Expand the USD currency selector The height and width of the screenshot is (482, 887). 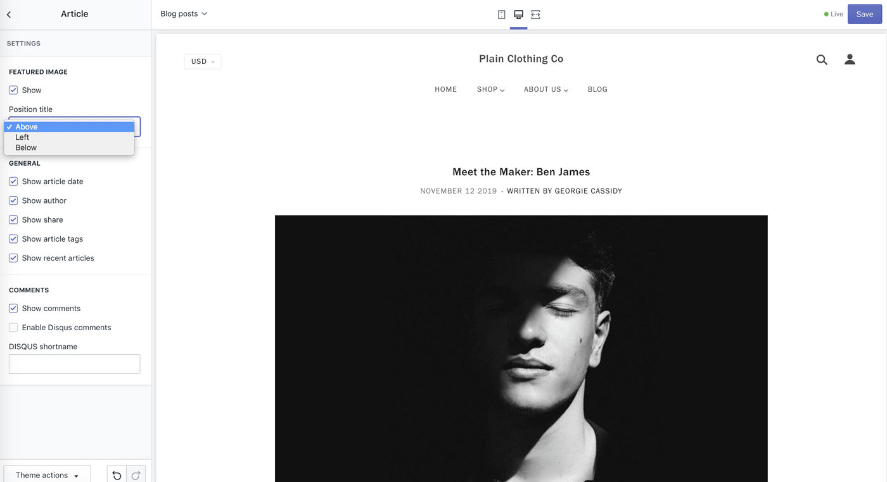pos(203,61)
